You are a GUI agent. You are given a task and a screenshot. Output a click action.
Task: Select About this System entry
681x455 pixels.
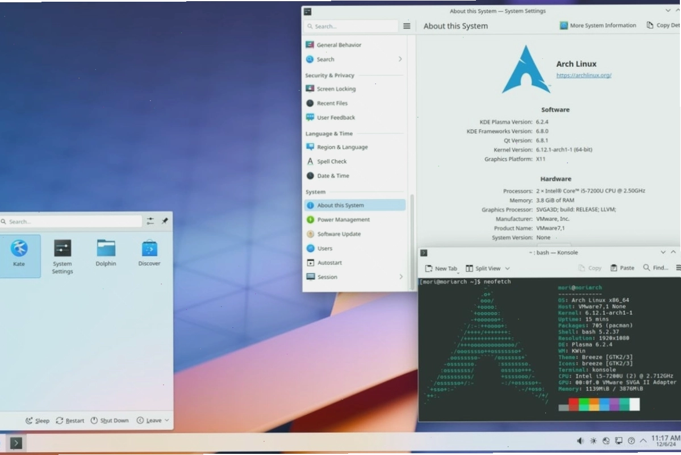(355, 205)
